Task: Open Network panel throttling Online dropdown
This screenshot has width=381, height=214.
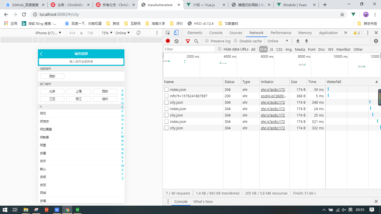Action: pyautogui.click(x=278, y=41)
